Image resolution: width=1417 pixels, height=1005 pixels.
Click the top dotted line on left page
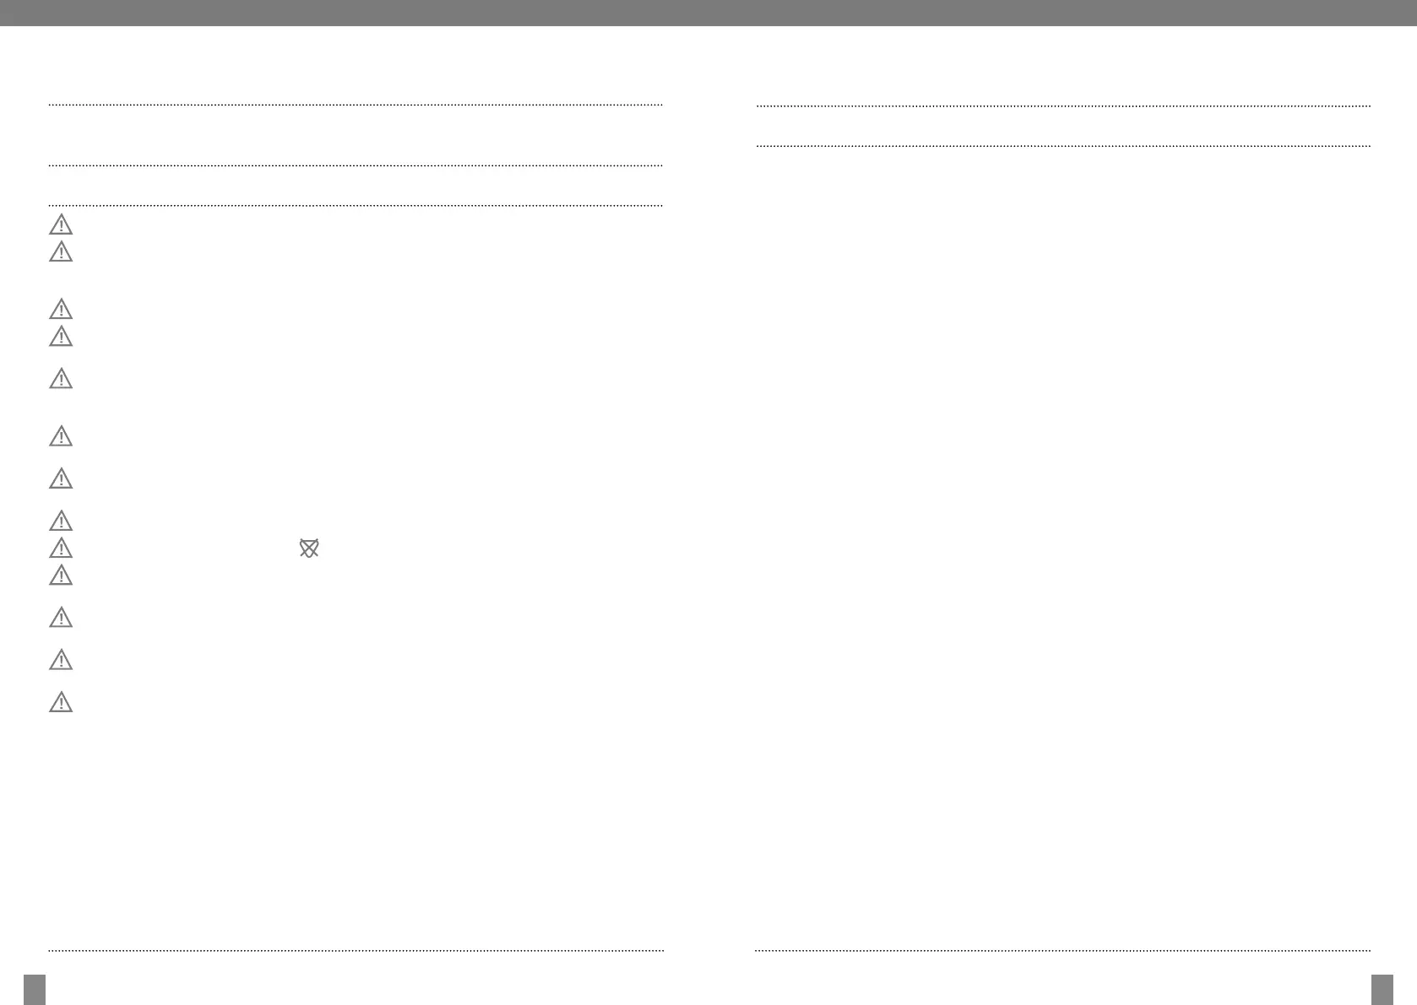point(356,105)
